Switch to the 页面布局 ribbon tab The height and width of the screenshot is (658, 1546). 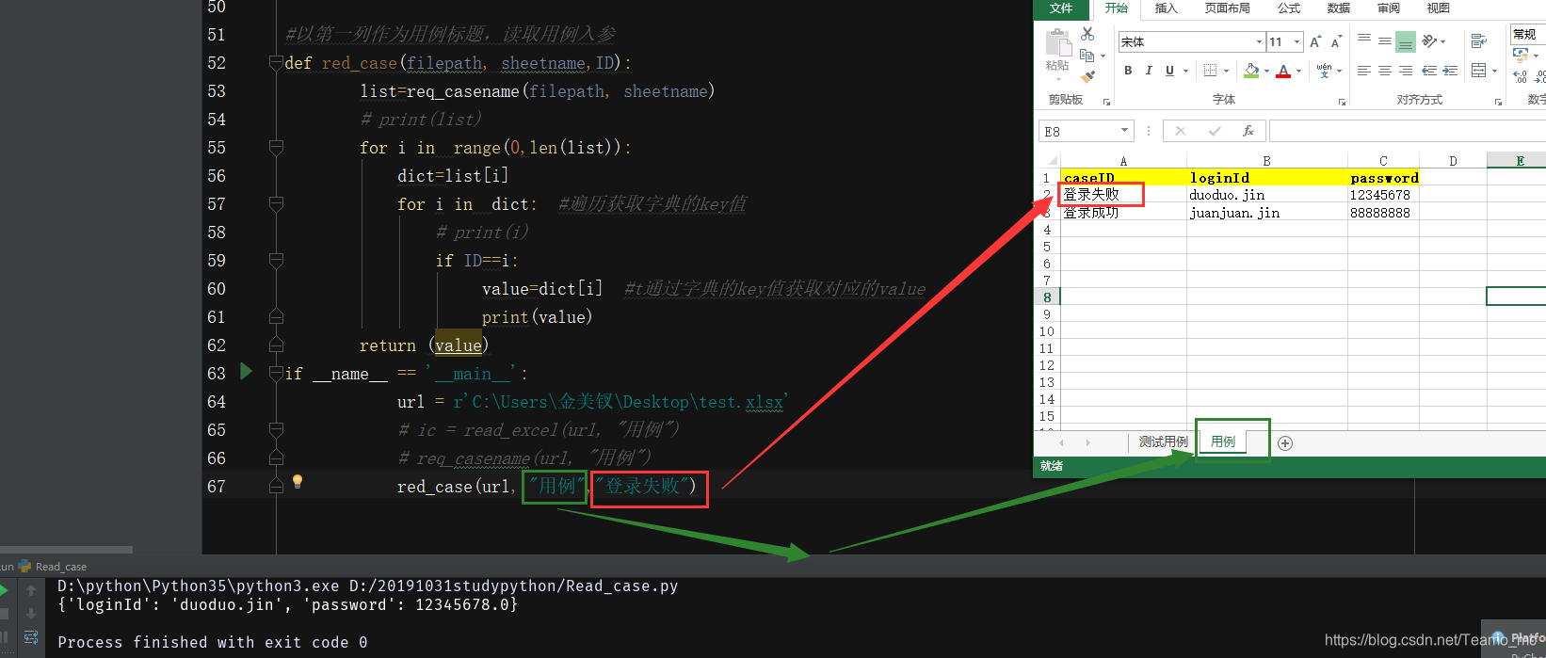[1228, 8]
